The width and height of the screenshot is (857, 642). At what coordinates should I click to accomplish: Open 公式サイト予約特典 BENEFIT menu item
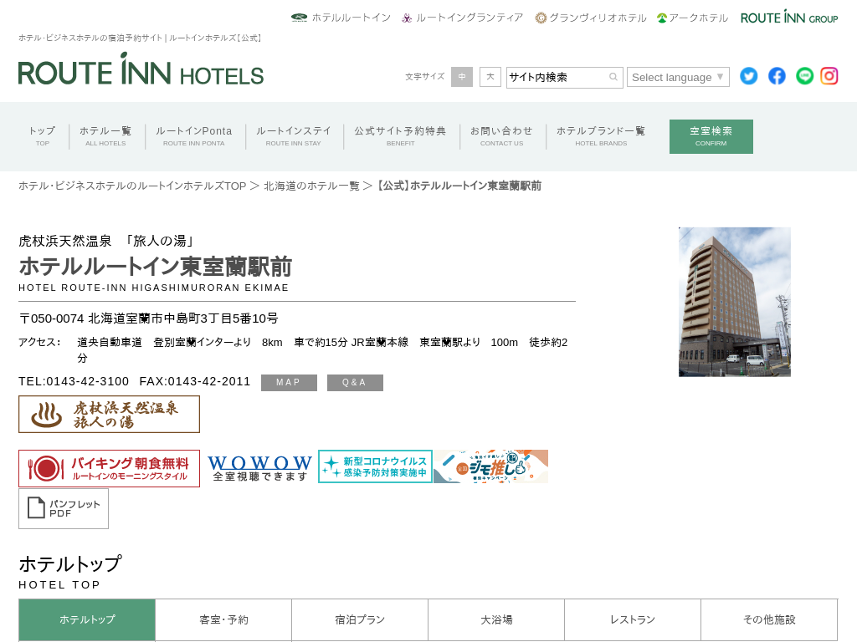[x=401, y=136]
